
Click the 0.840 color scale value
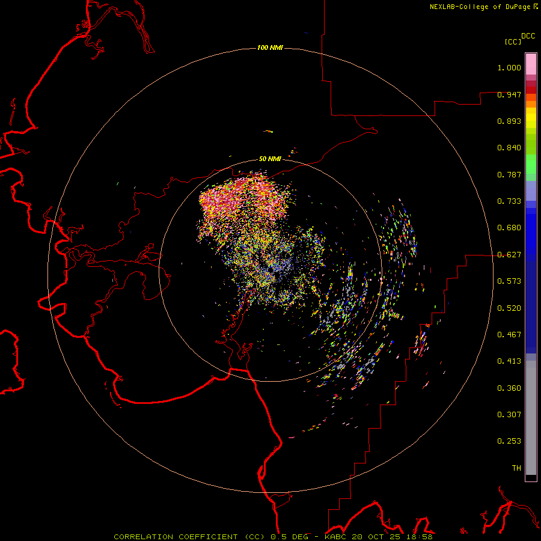click(x=509, y=148)
